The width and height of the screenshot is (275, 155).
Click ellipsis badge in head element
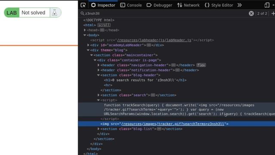(x=102, y=30)
